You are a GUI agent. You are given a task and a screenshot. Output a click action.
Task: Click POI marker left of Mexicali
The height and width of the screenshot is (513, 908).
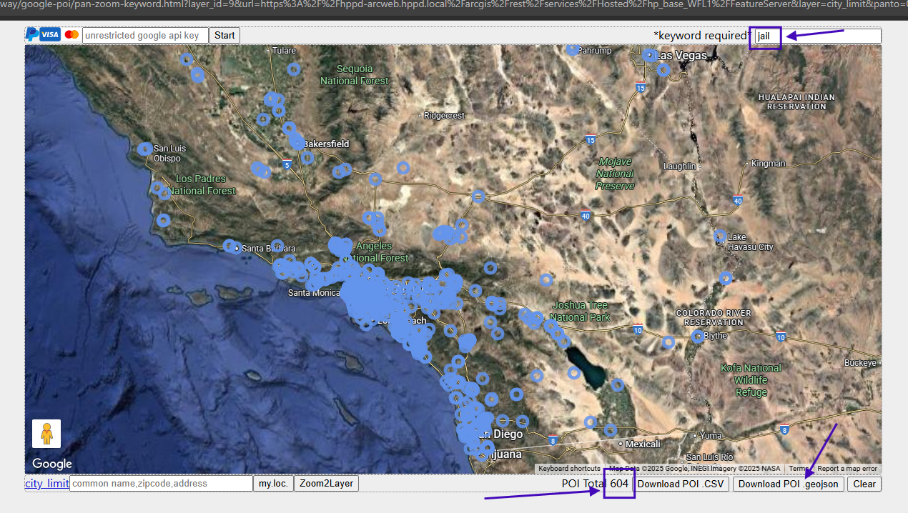610,430
